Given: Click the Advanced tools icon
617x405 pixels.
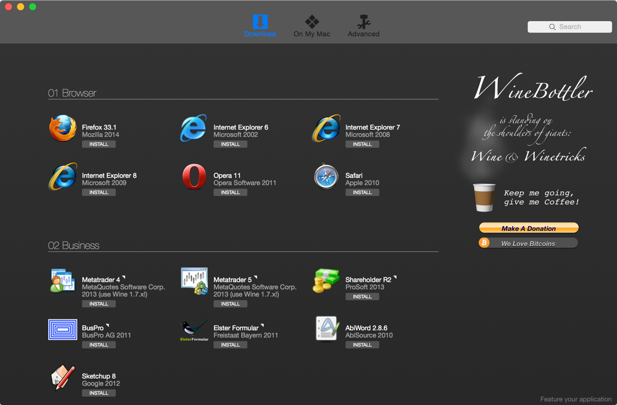Looking at the screenshot, I should tap(364, 22).
